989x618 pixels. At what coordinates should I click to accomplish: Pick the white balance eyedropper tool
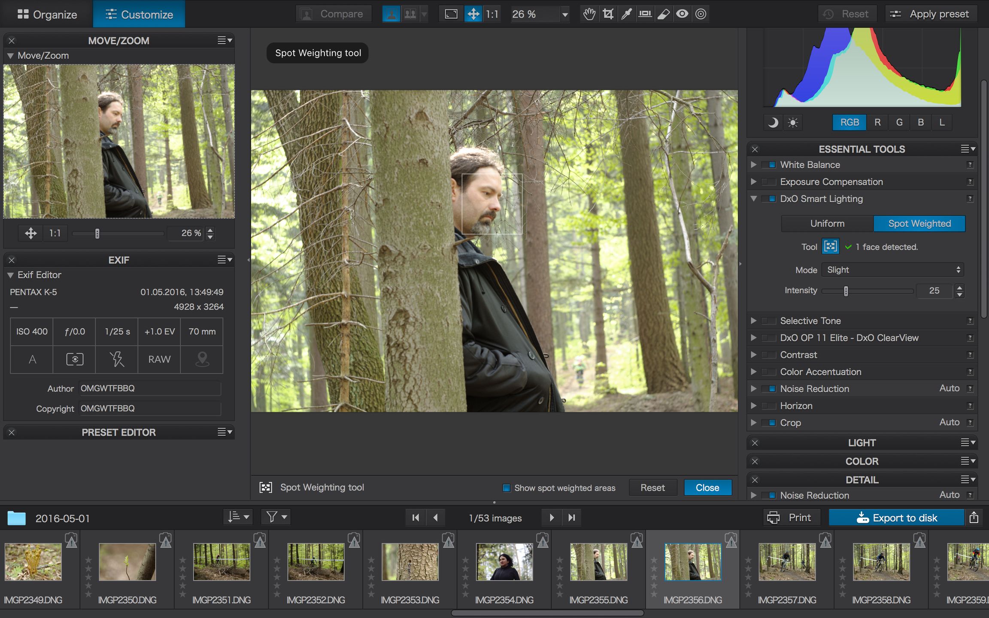click(626, 14)
